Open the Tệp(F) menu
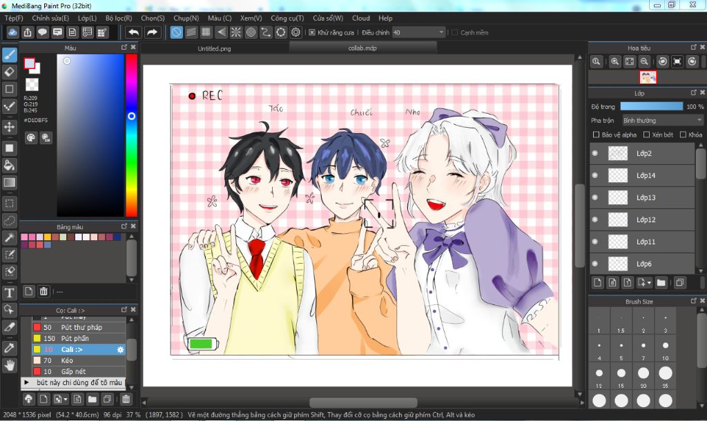The image size is (707, 421). point(14,18)
